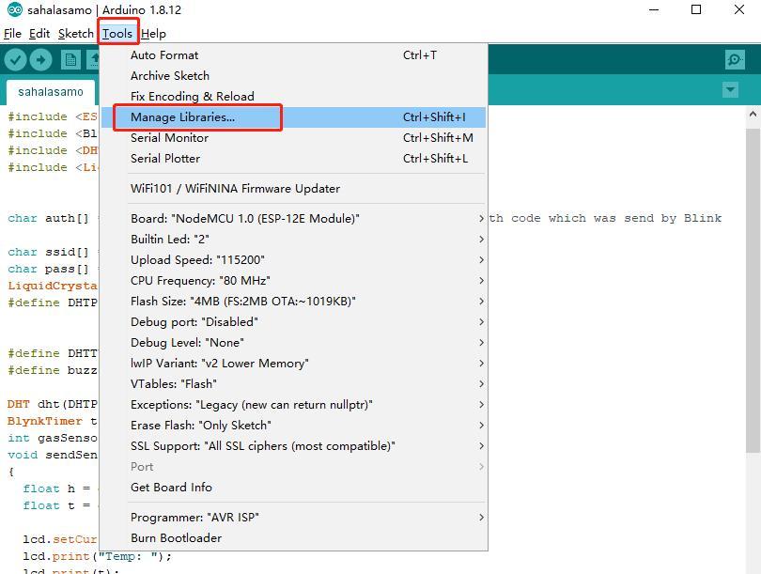The image size is (761, 574).
Task: Choose Auto Format from Tools menu
Action: (293, 55)
